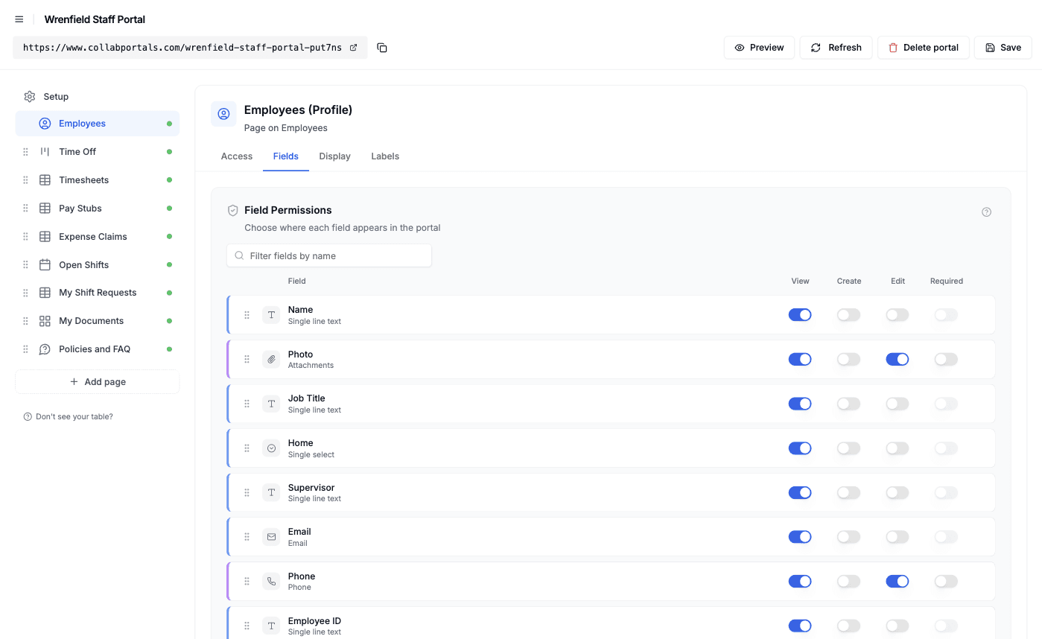Open the Pay Stubs page

click(98, 209)
